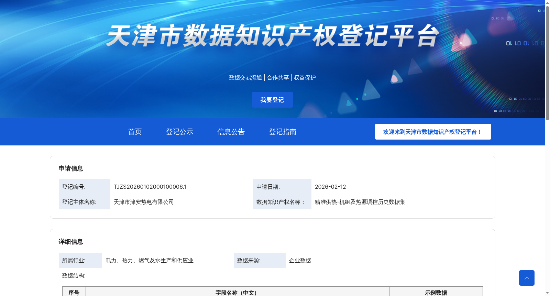Viewport: 550px width, 296px height.
Task: Click the slogan text 合作共享
Action: pos(278,77)
